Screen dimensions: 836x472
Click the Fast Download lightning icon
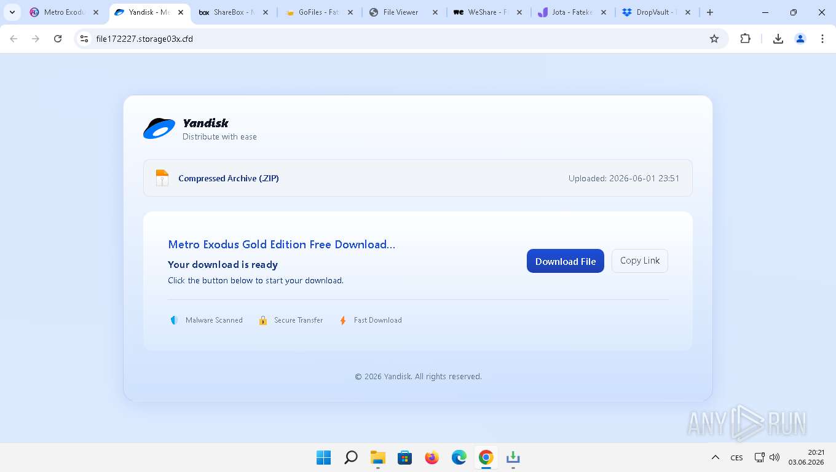tap(343, 320)
